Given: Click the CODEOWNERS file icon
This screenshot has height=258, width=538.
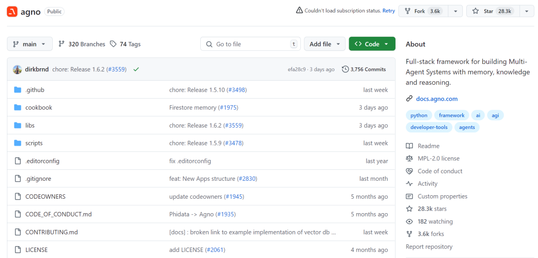Looking at the screenshot, I should coord(18,197).
